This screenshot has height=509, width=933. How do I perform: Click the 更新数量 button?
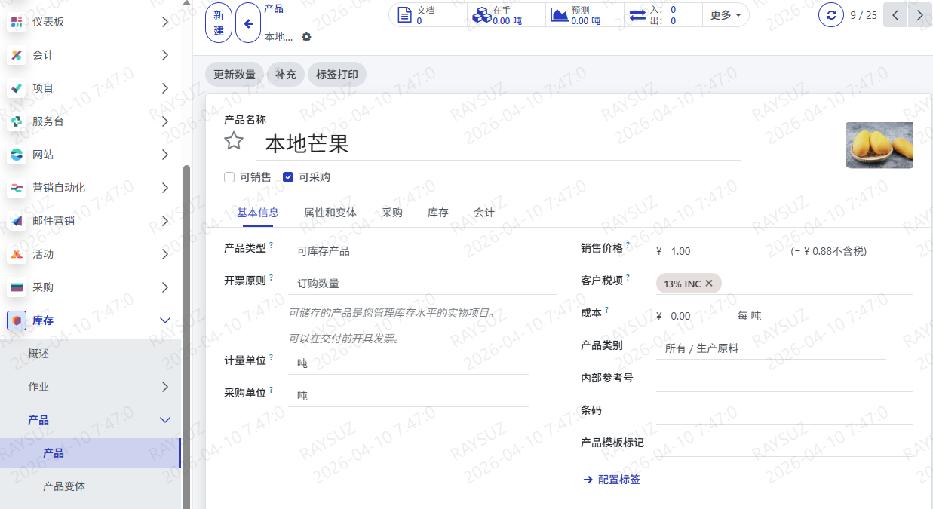coord(235,75)
